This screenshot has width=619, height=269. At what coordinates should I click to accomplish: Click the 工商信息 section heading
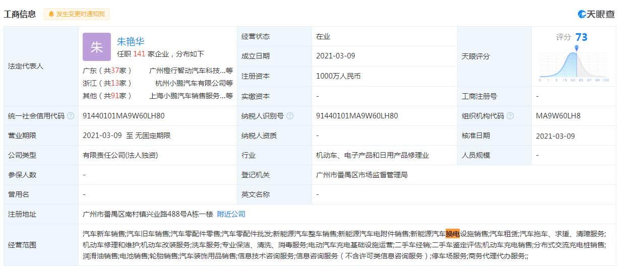coord(20,14)
